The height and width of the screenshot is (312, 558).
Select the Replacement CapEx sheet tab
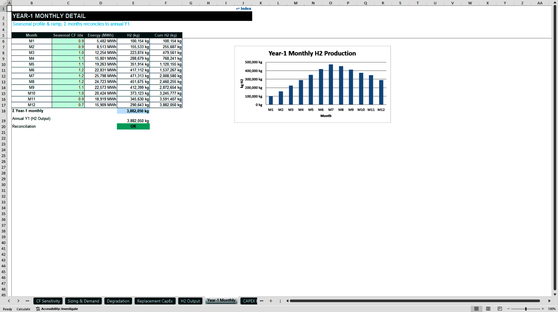[x=155, y=301]
